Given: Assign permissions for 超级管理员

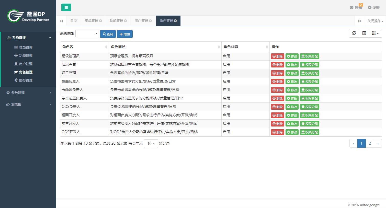Looking at the screenshot, I should [x=310, y=56].
